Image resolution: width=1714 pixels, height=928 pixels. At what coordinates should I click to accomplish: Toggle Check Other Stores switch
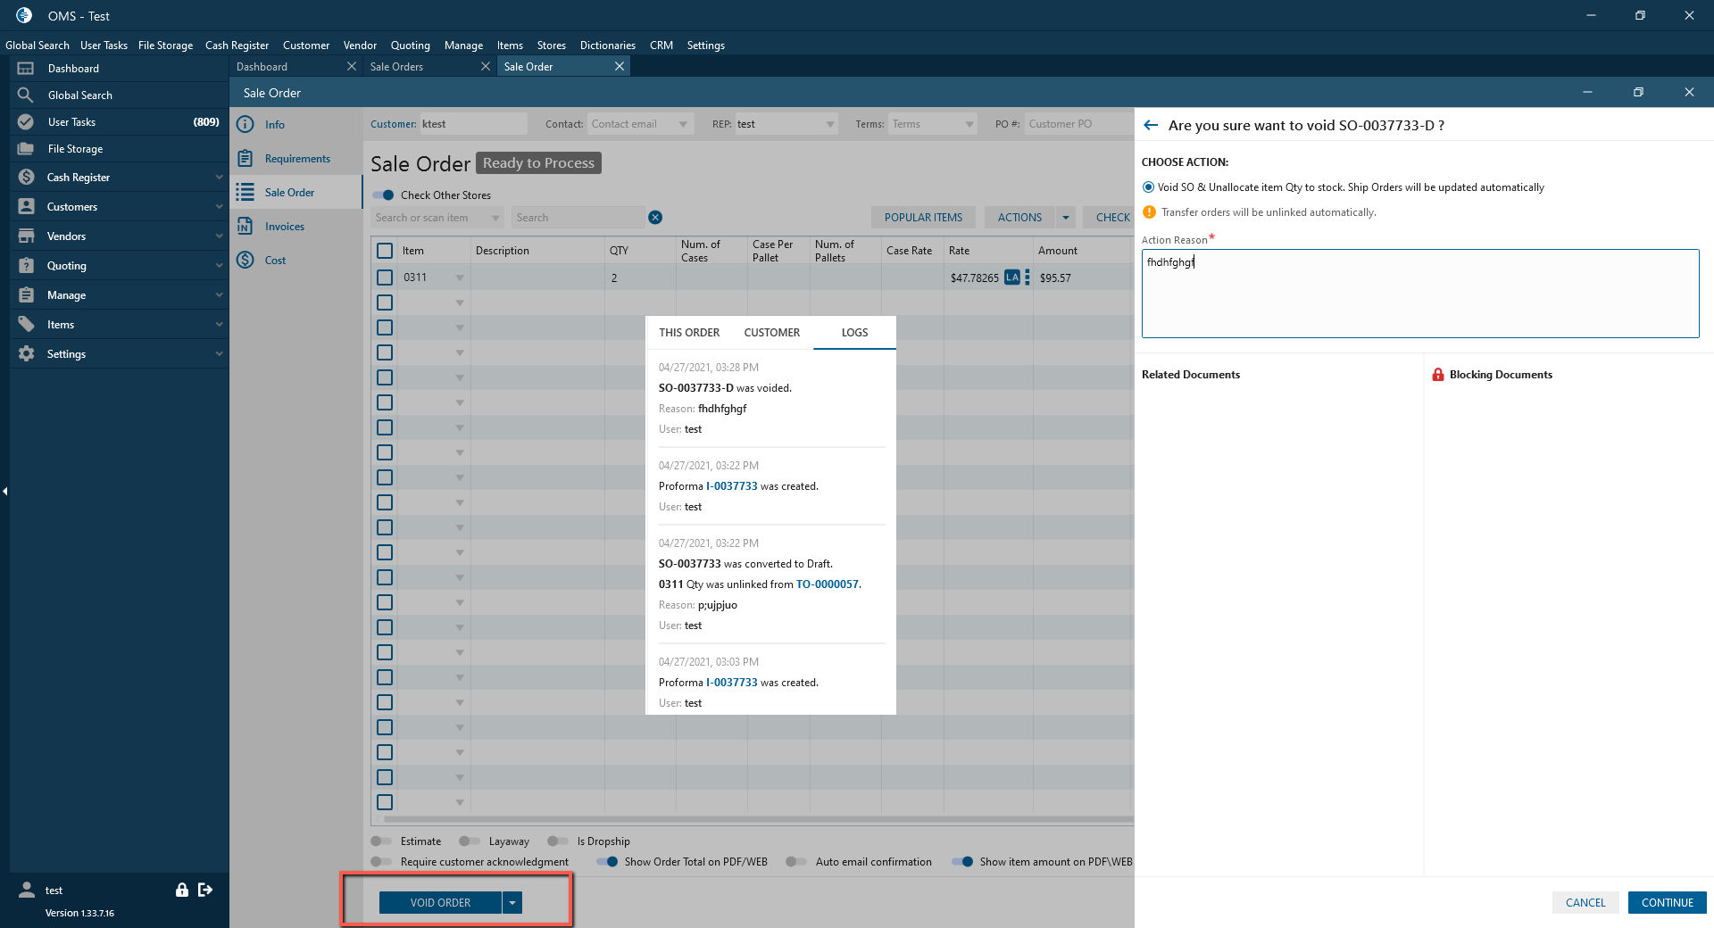[384, 195]
